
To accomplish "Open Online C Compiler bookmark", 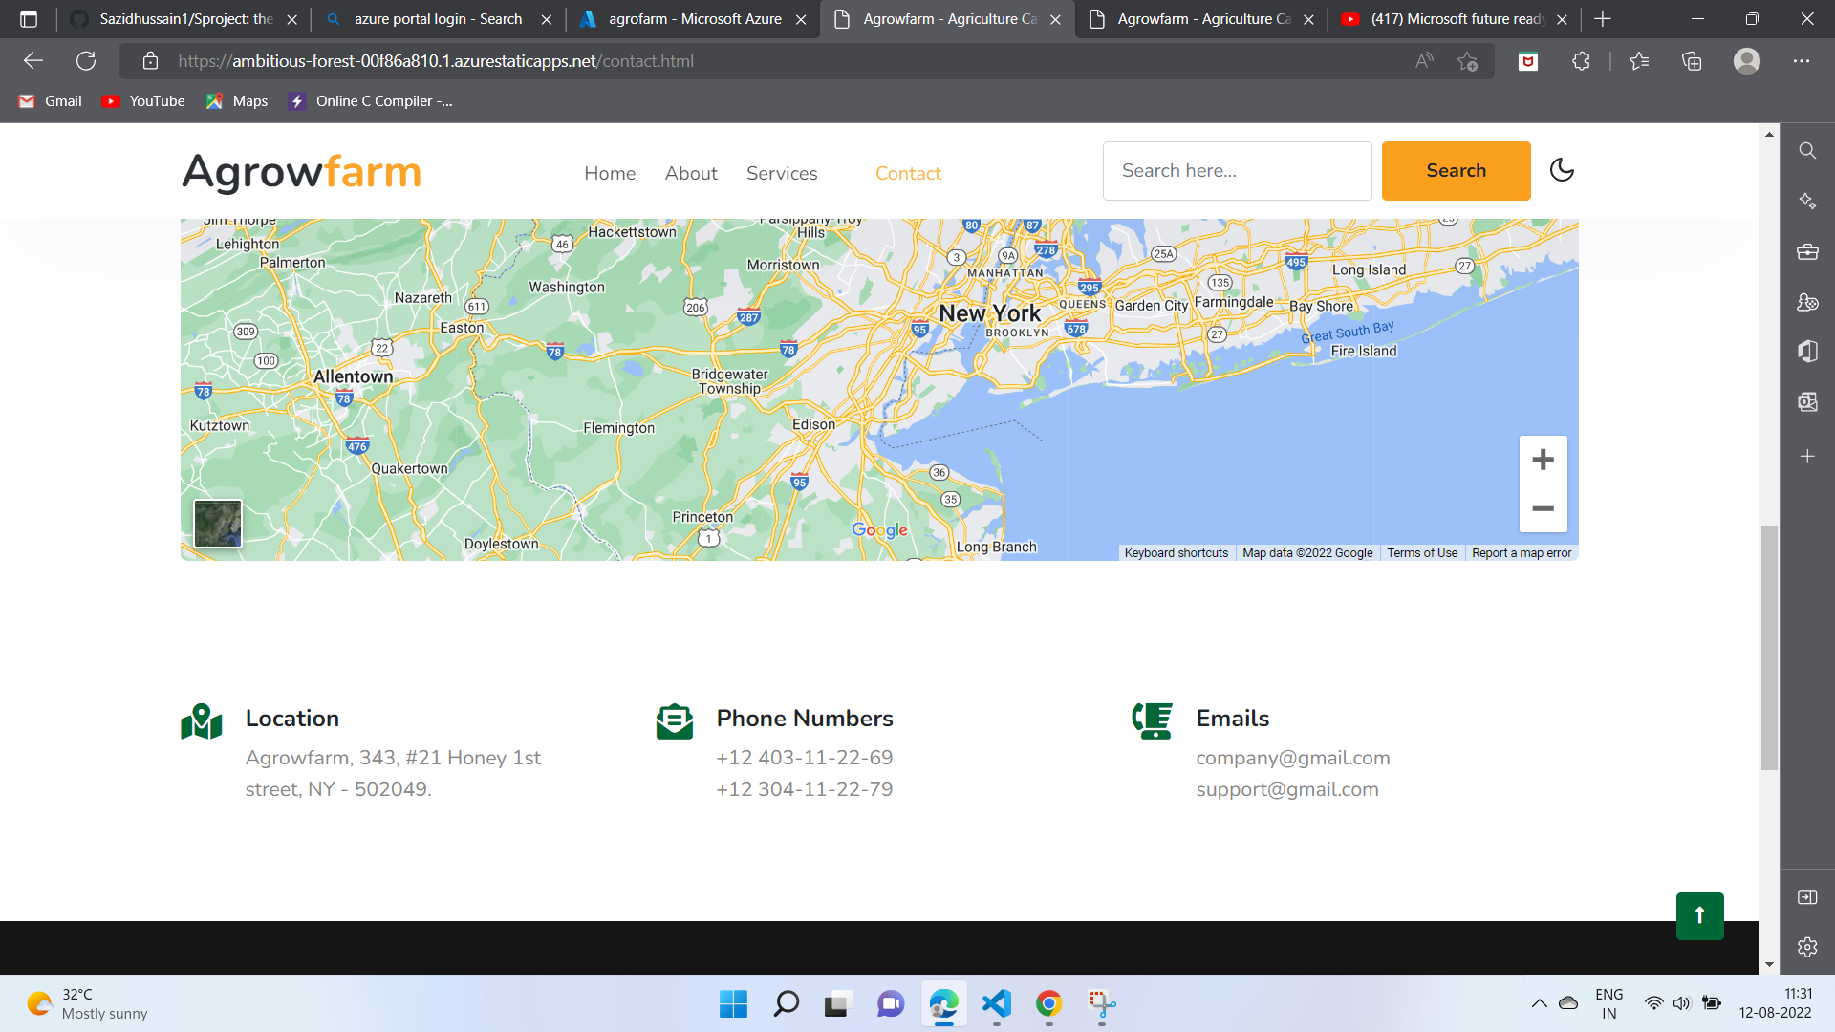I will click(x=371, y=101).
